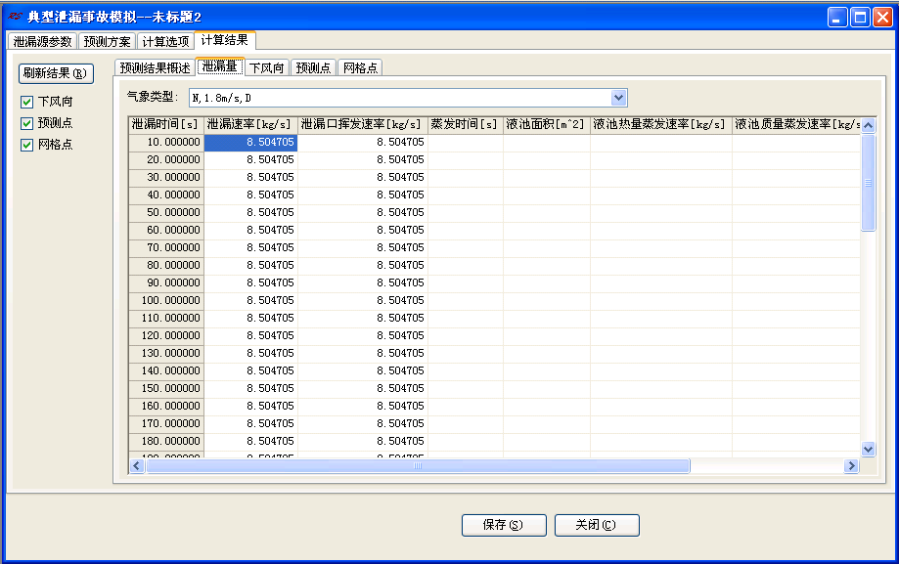Select the 60.000000 time cell
The height and width of the screenshot is (564, 899).
[166, 231]
